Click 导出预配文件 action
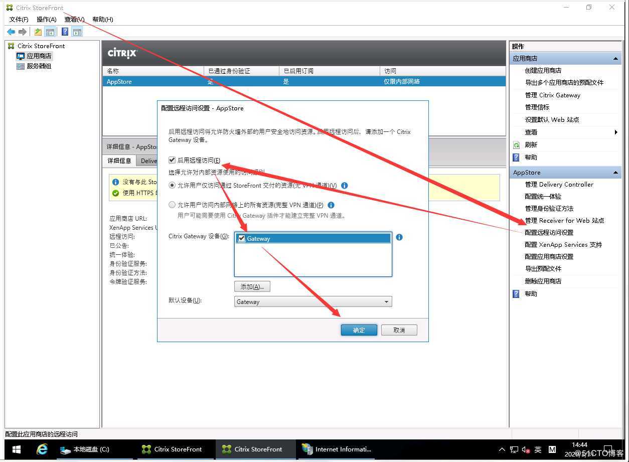 point(543,269)
